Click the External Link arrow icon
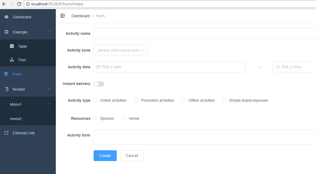 [7, 133]
